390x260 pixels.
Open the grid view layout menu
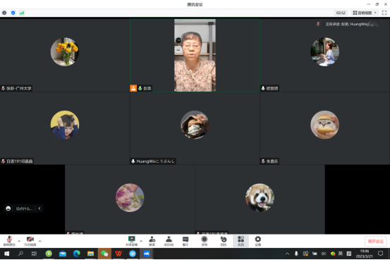[365, 13]
